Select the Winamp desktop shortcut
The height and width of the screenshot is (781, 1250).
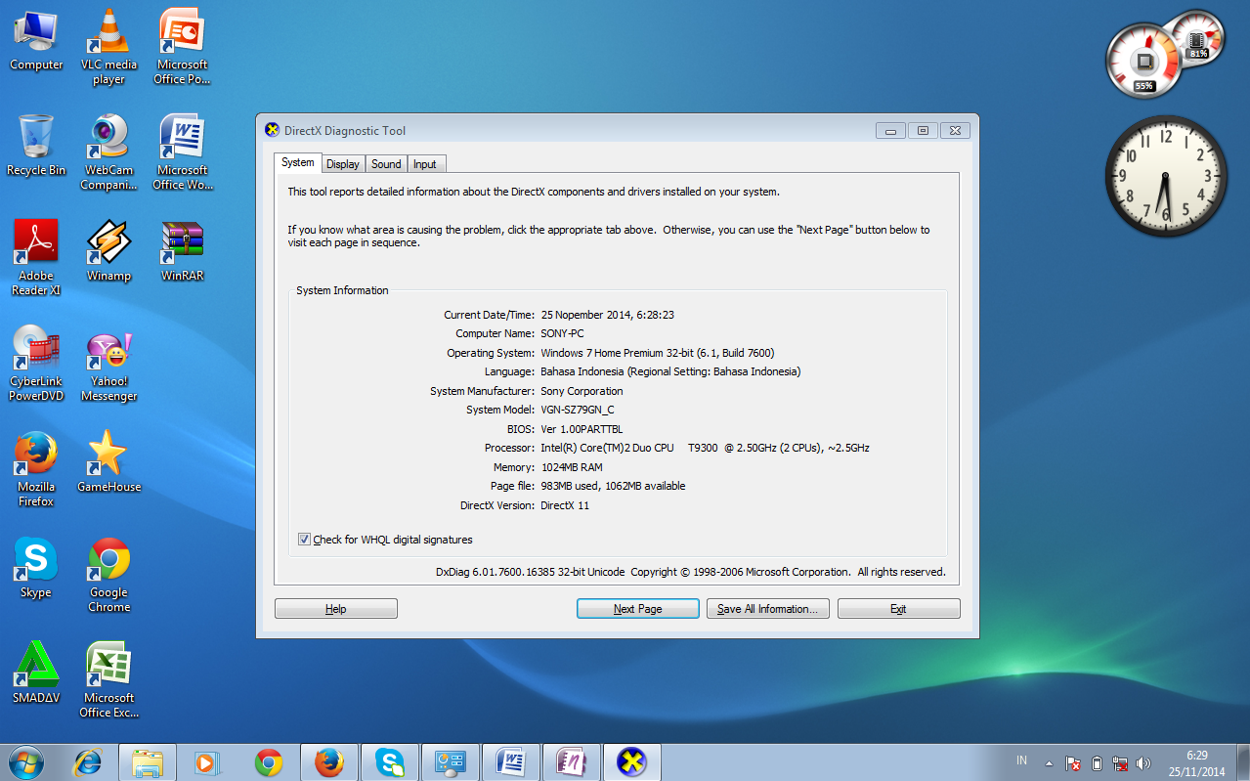(x=108, y=251)
